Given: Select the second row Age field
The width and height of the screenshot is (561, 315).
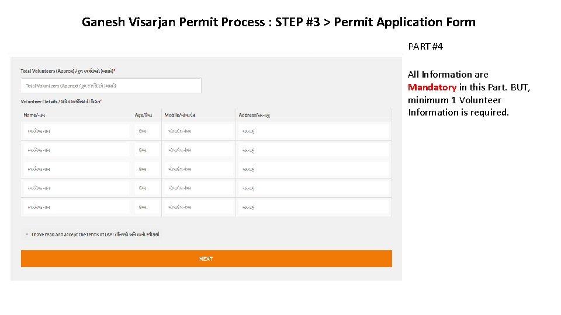Looking at the screenshot, I should click(147, 150).
